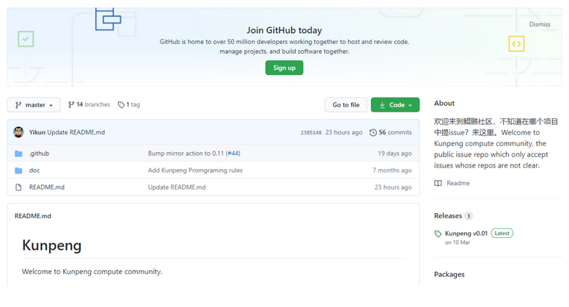This screenshot has width=569, height=307.
Task: Click the Kunpeng v0.01 release tag icon
Action: pos(438,234)
